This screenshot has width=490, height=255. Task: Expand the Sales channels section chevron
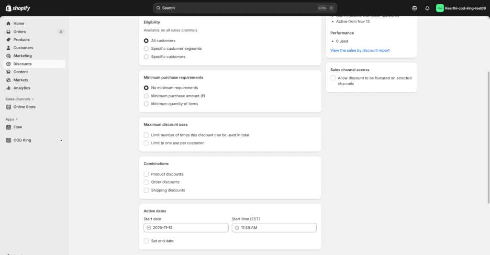(x=33, y=99)
